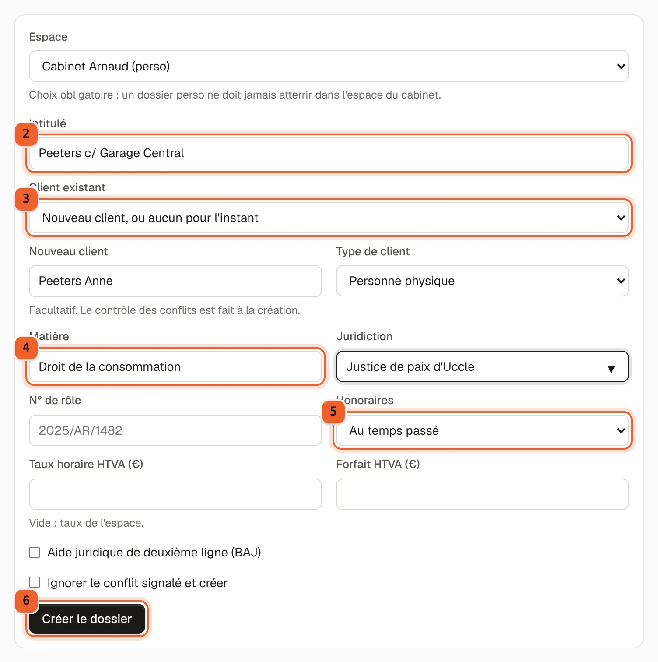
Task: Enable Aide juridique de deuxième ligne checkbox
Action: (35, 553)
